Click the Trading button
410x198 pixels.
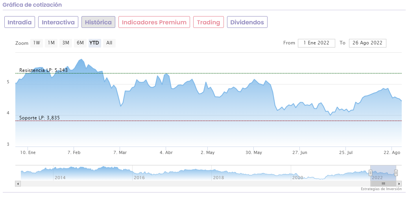click(x=209, y=22)
